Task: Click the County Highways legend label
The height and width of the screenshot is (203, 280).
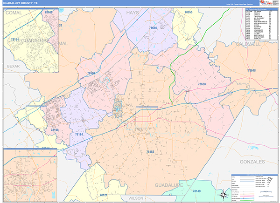Action: click(235, 192)
